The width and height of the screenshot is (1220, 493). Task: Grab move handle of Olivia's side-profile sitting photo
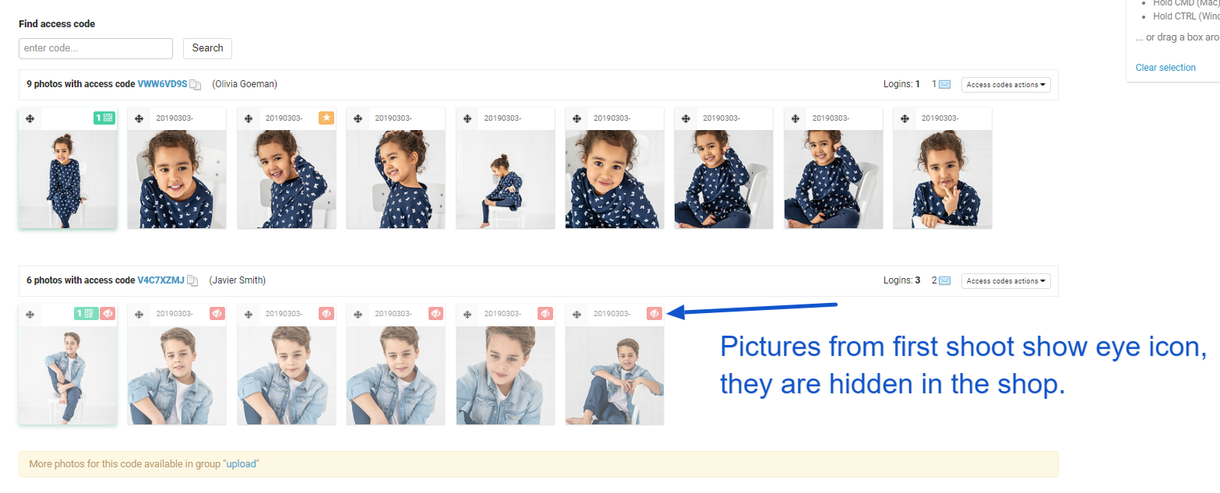pyautogui.click(x=467, y=118)
